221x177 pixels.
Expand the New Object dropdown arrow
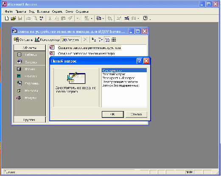(138, 19)
